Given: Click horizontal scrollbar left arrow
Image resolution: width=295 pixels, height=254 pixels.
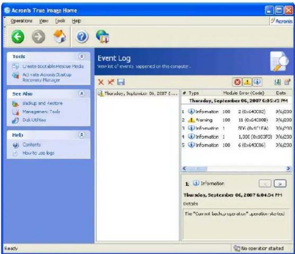Looking at the screenshot, I should (x=185, y=168).
